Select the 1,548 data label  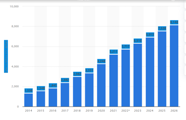point(41,88)
